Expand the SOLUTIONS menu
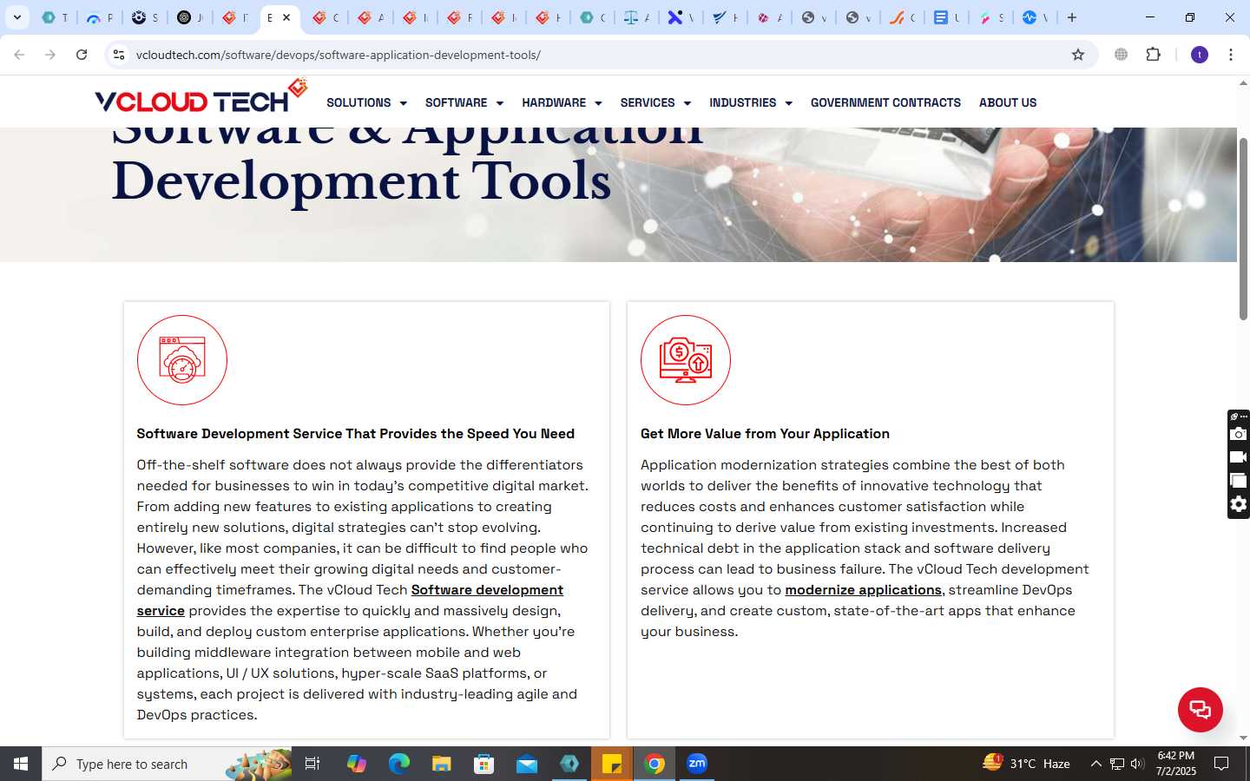 (x=366, y=102)
